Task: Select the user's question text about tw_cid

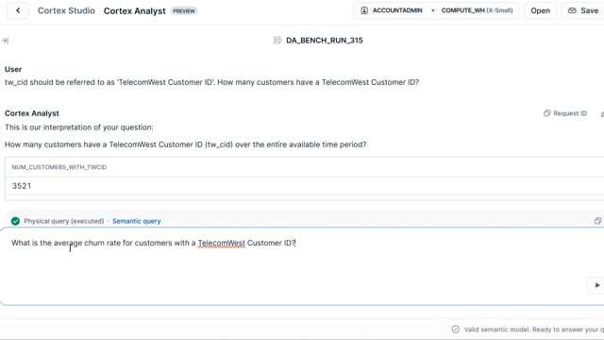Action: [211, 82]
